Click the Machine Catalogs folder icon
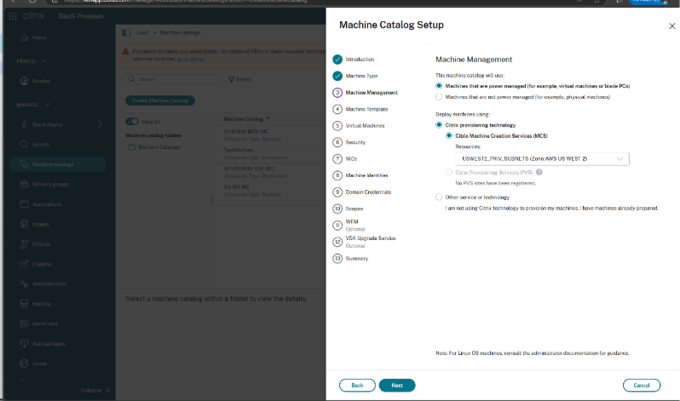Viewport: 680px width, 401px height. [x=132, y=147]
